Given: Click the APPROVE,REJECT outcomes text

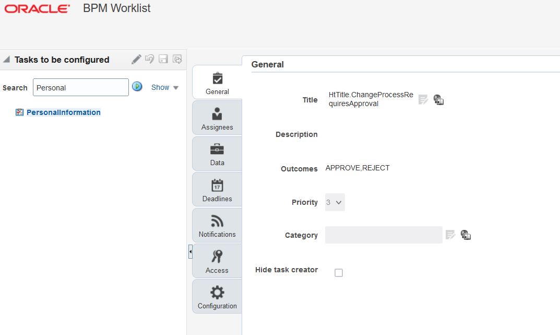Looking at the screenshot, I should point(358,168).
